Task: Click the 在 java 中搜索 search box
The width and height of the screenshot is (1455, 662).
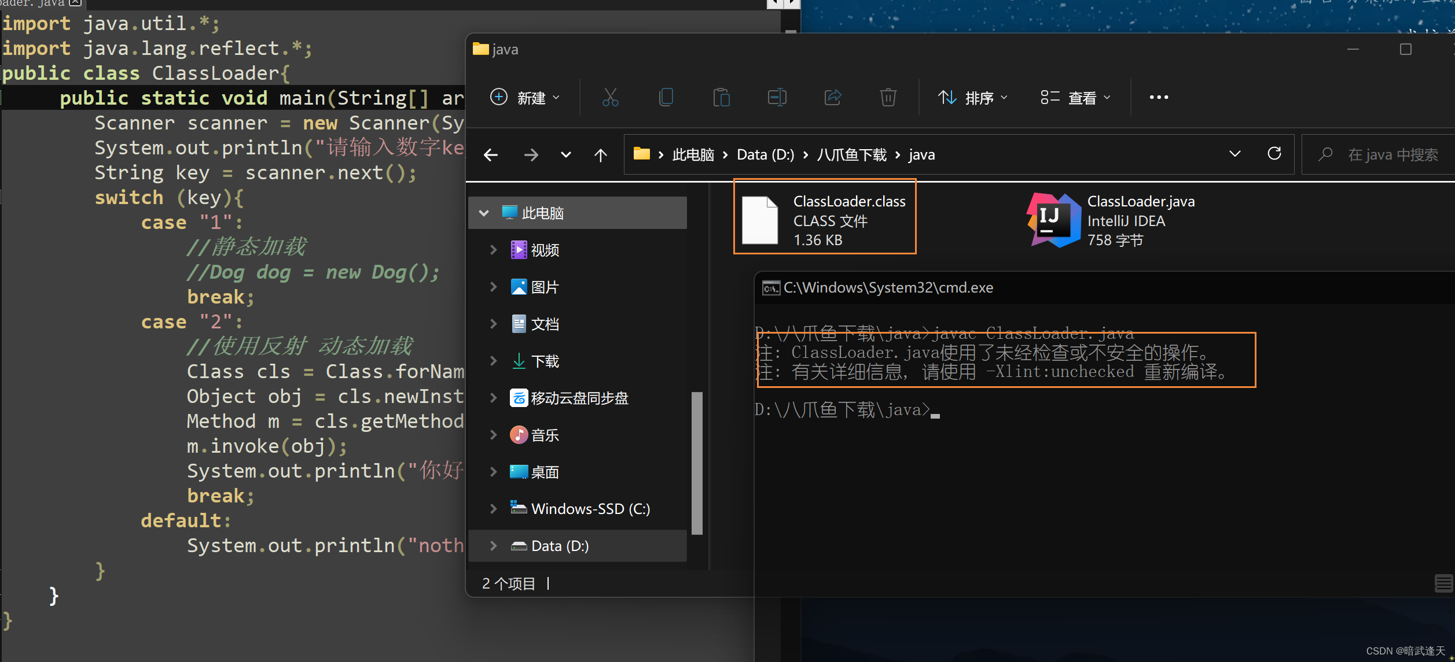Action: point(1392,155)
